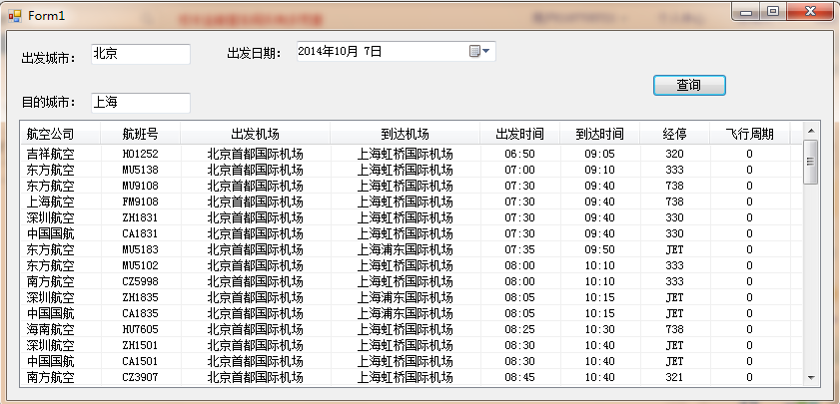840x404 pixels.
Task: Select flight FM9108
Action: [x=141, y=202]
